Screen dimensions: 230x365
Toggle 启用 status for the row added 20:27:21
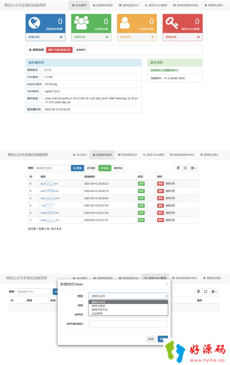point(141,220)
